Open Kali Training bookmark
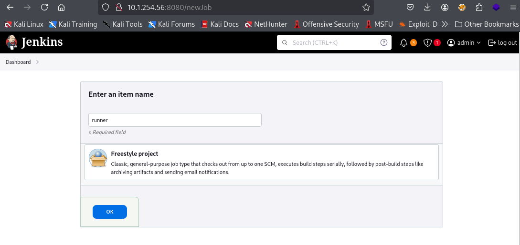Screen dimensions: 520x245 73,24
